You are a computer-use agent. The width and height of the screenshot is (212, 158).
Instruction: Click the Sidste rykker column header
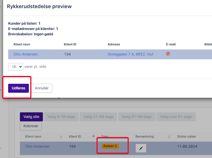tap(186, 136)
